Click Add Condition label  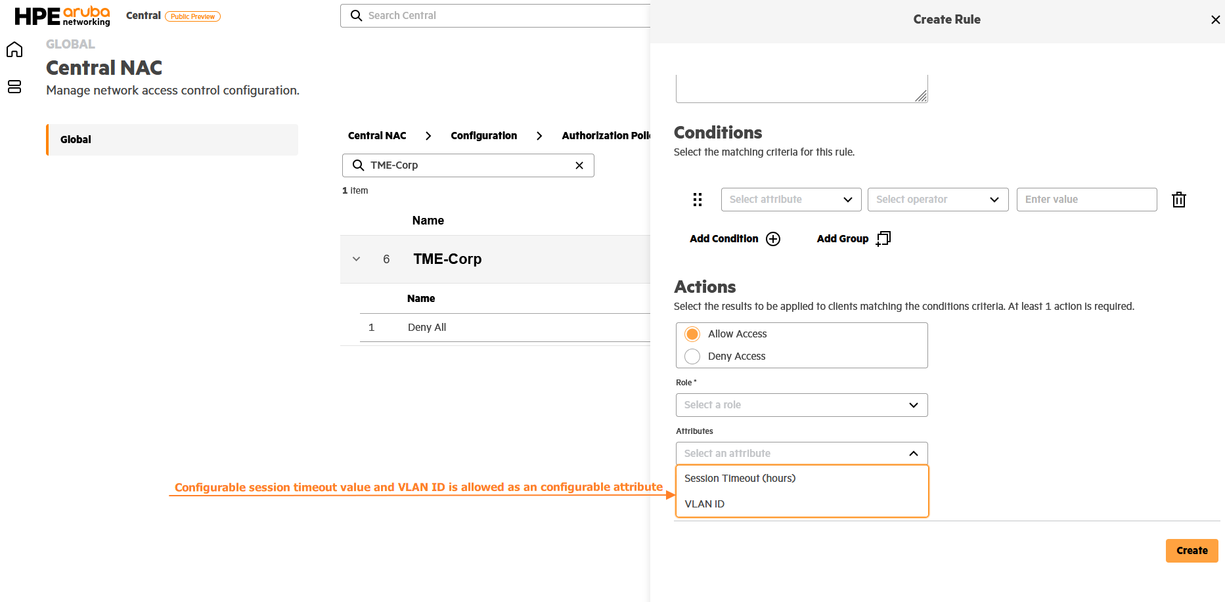tap(724, 239)
